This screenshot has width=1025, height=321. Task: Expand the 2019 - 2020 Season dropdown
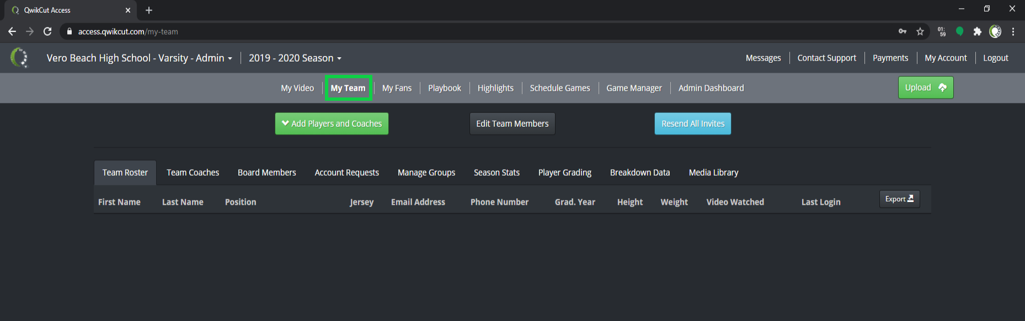[x=295, y=58]
